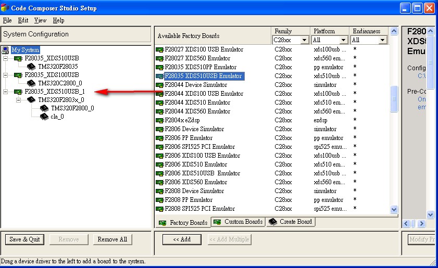The width and height of the screenshot is (438, 268).
Task: Click board icon of F2808 PP Emulator
Action: (159, 200)
